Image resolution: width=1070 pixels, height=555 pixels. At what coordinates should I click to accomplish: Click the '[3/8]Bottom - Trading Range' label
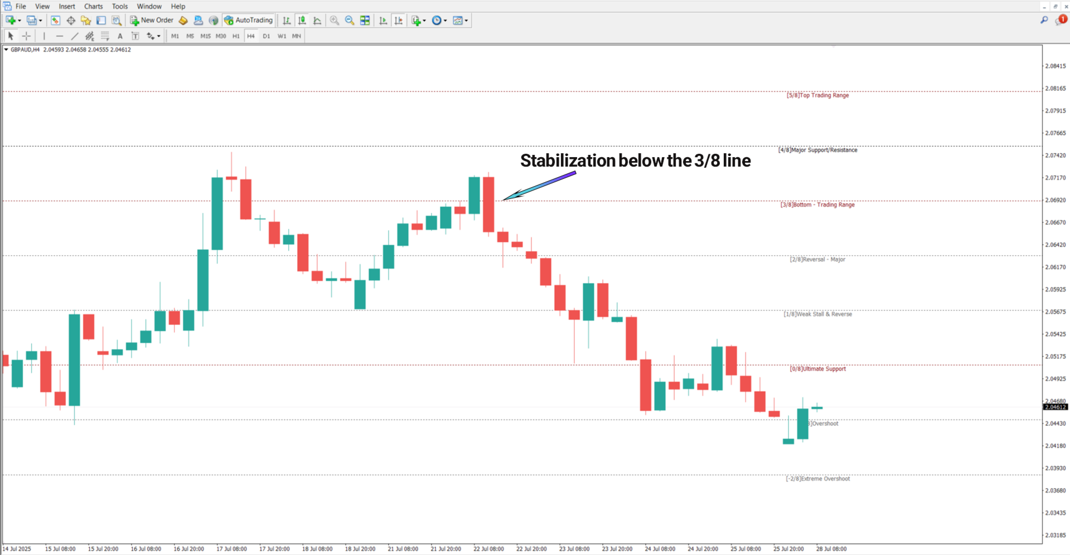tap(817, 205)
